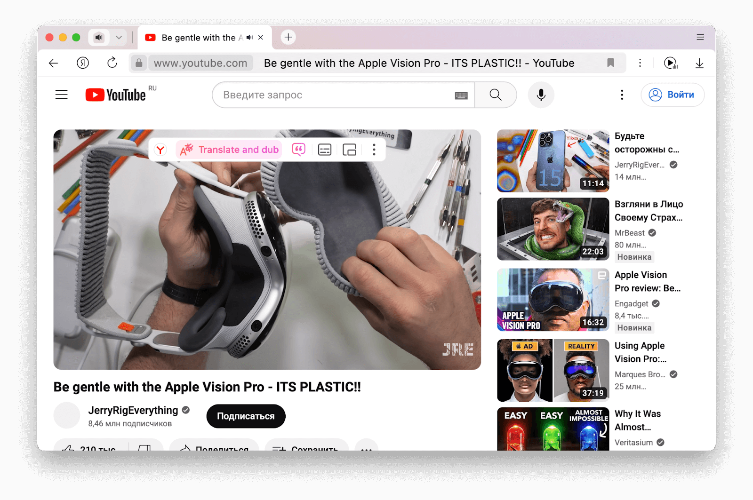This screenshot has width=753, height=500.
Task: Open a new tab with plus button
Action: click(288, 37)
